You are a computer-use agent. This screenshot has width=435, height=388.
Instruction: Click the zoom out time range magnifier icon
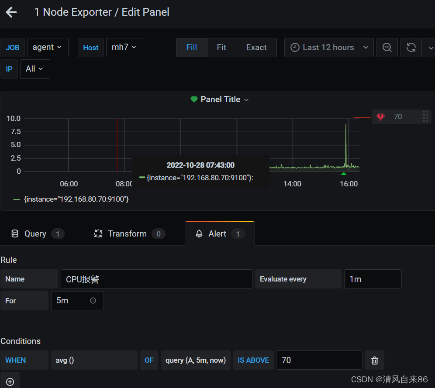click(387, 48)
